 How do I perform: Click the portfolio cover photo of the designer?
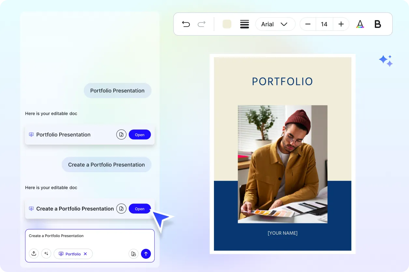(x=282, y=164)
